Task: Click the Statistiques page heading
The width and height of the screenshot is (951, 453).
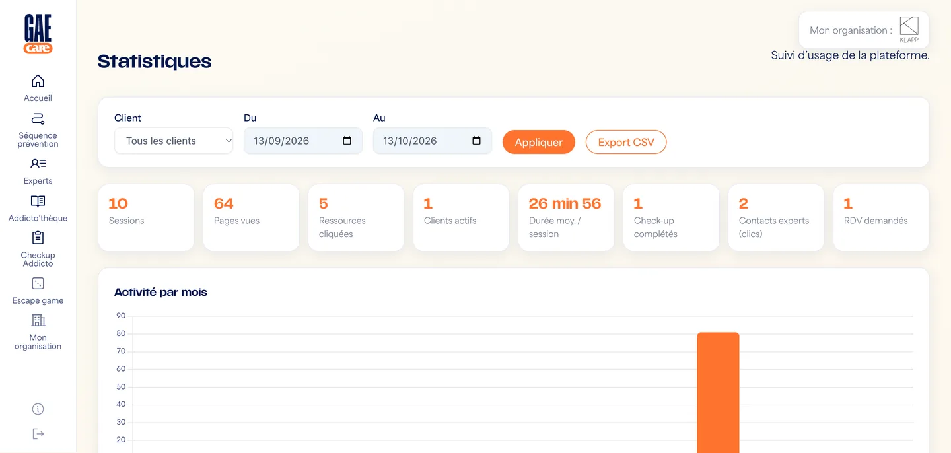Action: (x=155, y=61)
